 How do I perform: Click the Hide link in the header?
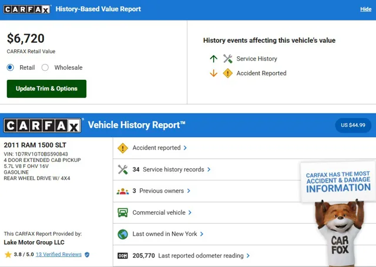point(365,9)
